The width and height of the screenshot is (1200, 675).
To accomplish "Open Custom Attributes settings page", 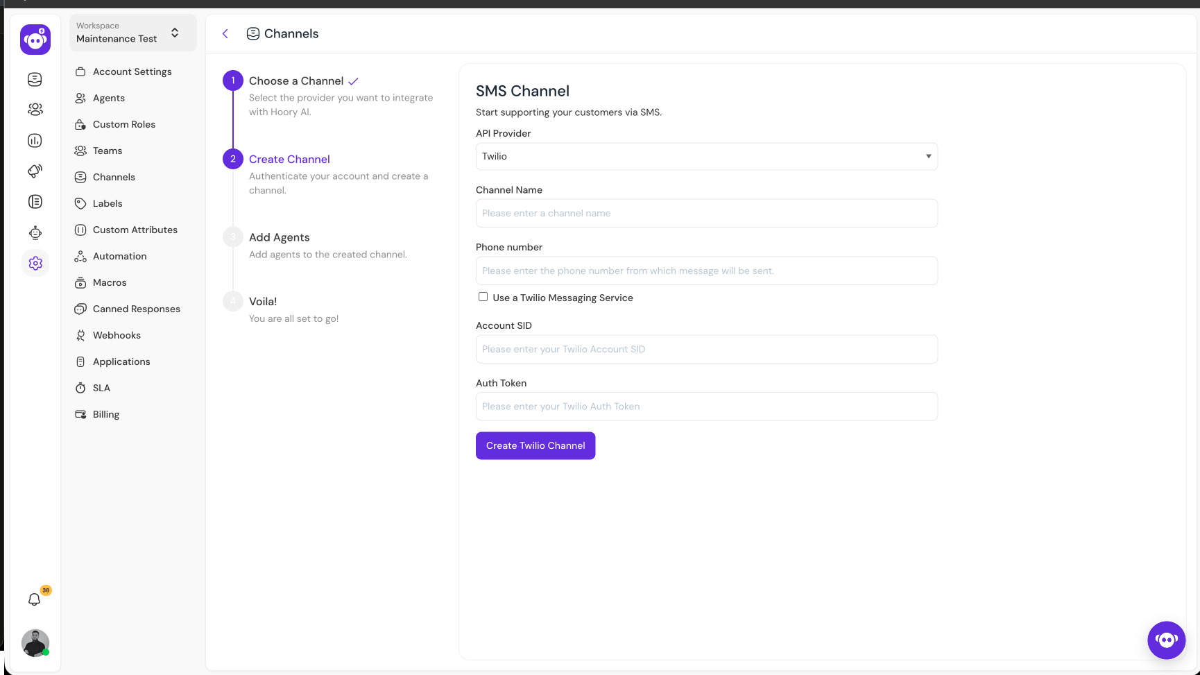I will (x=135, y=230).
